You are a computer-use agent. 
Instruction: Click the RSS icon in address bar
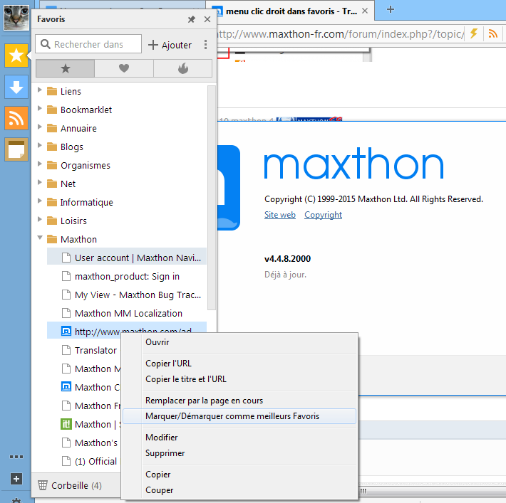[x=492, y=33]
